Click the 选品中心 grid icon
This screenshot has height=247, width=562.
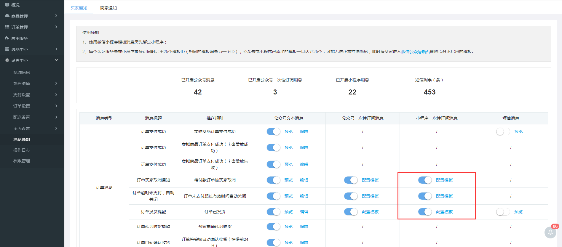[7, 49]
